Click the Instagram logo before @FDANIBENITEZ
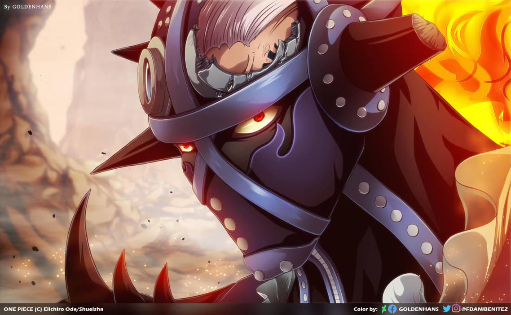This screenshot has width=511, height=315. (456, 308)
